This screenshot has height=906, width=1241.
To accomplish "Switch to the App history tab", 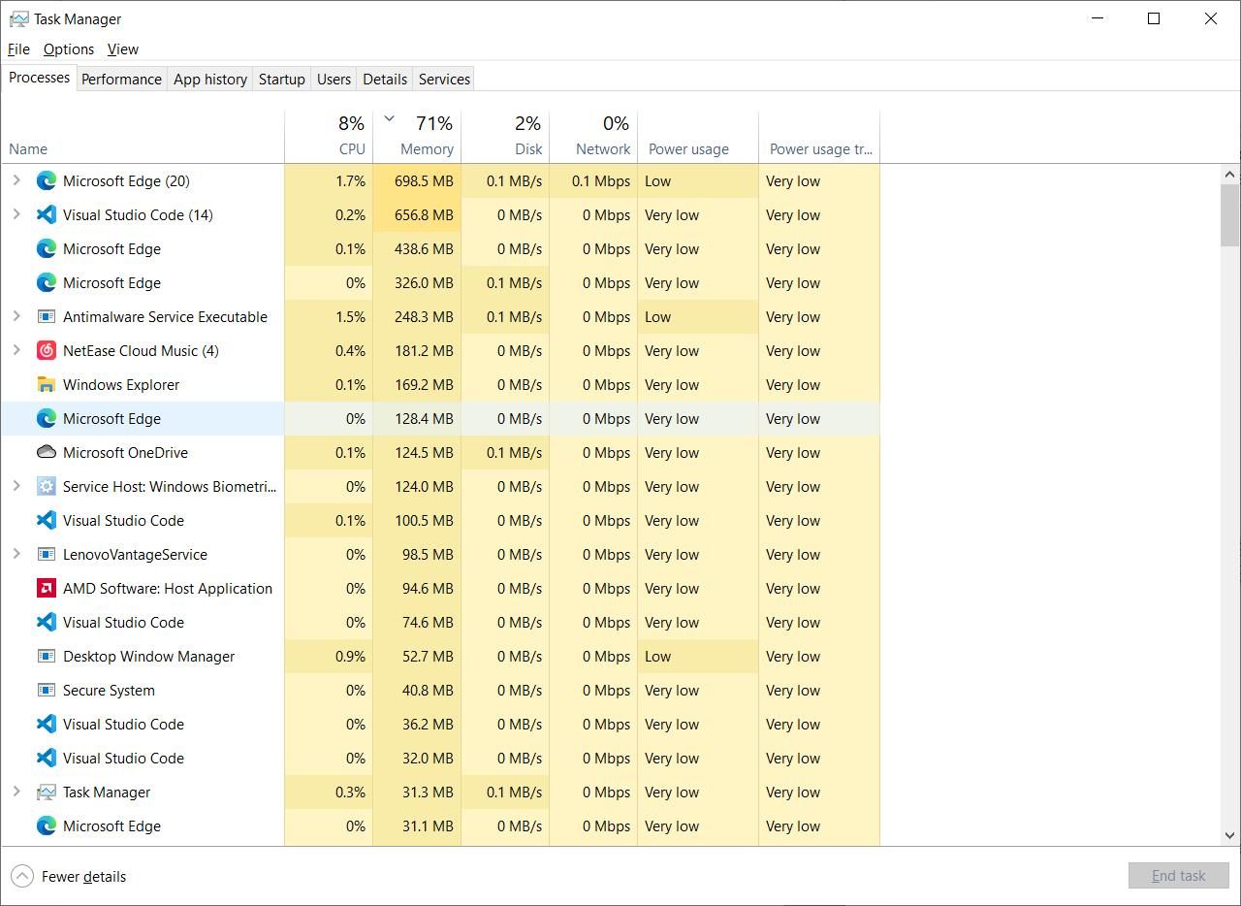I will [209, 79].
